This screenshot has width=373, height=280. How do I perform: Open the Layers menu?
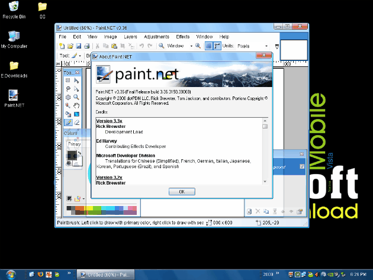(130, 37)
